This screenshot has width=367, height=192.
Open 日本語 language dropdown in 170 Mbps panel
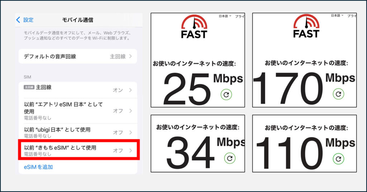tap(337, 15)
